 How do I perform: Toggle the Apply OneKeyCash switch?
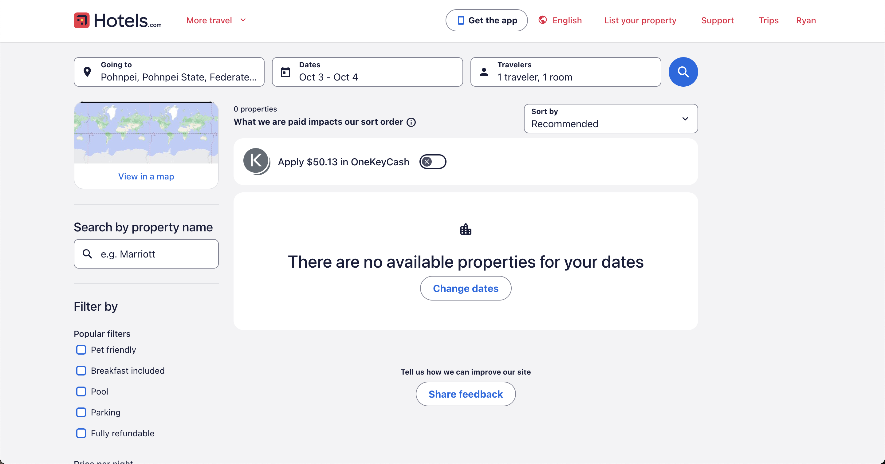[433, 161]
